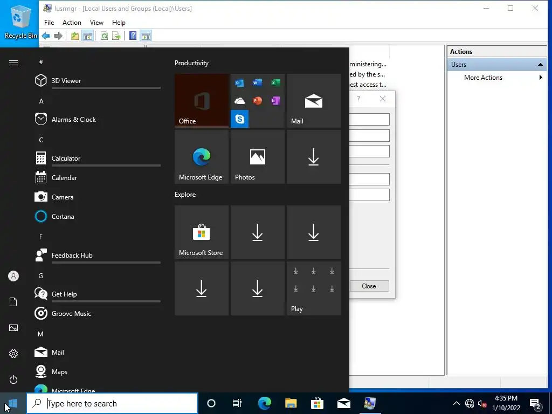Open the user account icon in Start rail
Viewport: 552px width, 414px height.
[13, 276]
